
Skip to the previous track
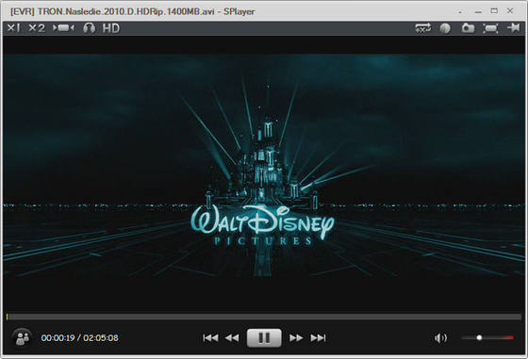click(x=211, y=338)
